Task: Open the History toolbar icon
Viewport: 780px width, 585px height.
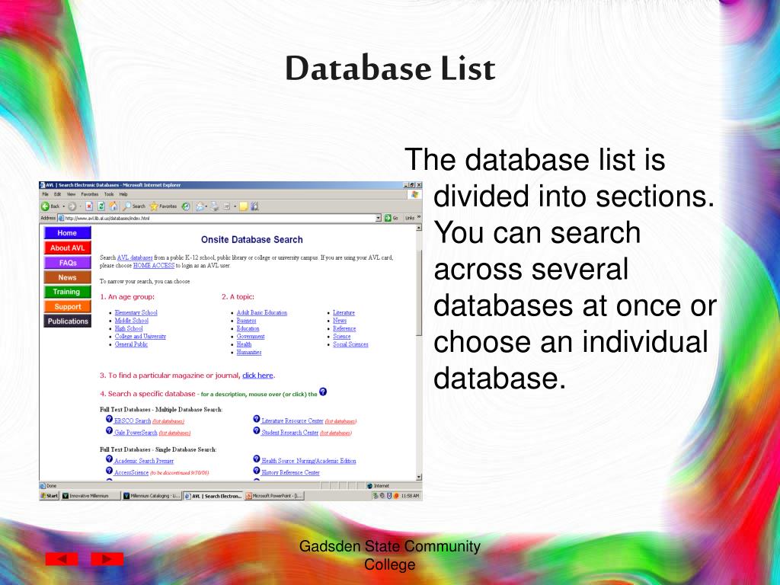Action: point(186,206)
